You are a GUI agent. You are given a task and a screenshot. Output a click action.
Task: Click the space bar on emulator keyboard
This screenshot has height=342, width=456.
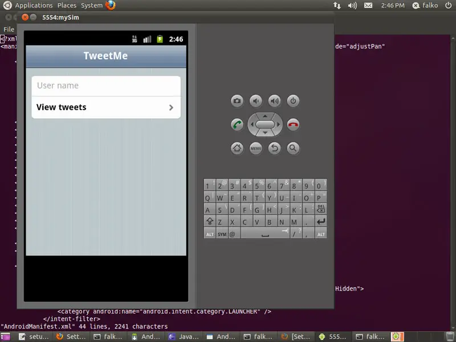(265, 234)
